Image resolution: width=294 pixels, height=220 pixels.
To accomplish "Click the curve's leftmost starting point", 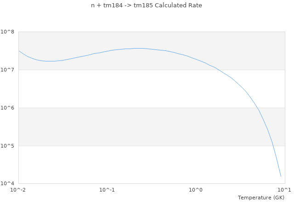I will (19, 51).
